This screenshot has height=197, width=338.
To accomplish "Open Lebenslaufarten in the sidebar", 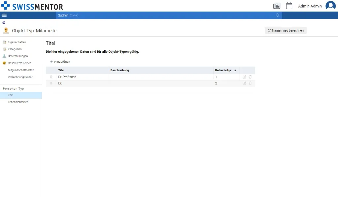I will tap(18, 102).
